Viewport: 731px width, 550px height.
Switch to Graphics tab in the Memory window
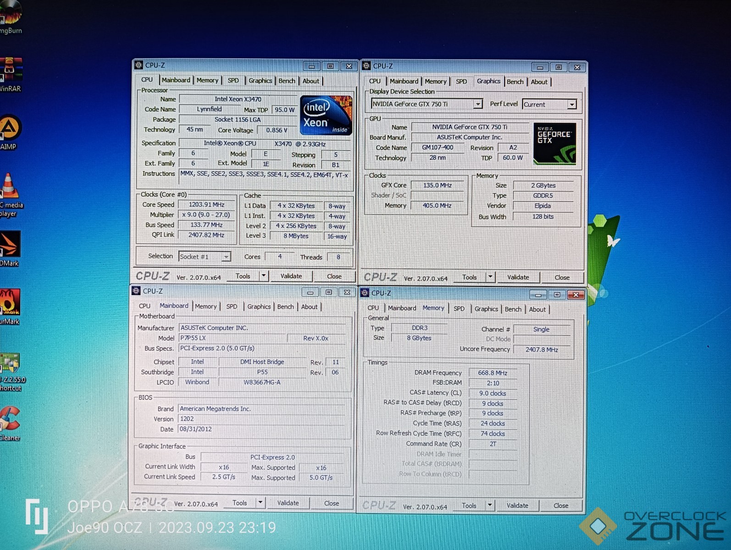(x=486, y=309)
